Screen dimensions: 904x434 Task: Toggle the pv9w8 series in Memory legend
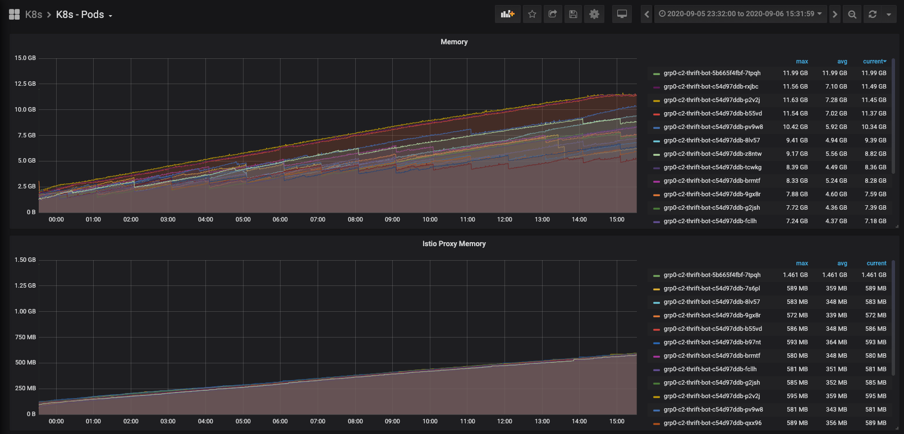tap(713, 127)
